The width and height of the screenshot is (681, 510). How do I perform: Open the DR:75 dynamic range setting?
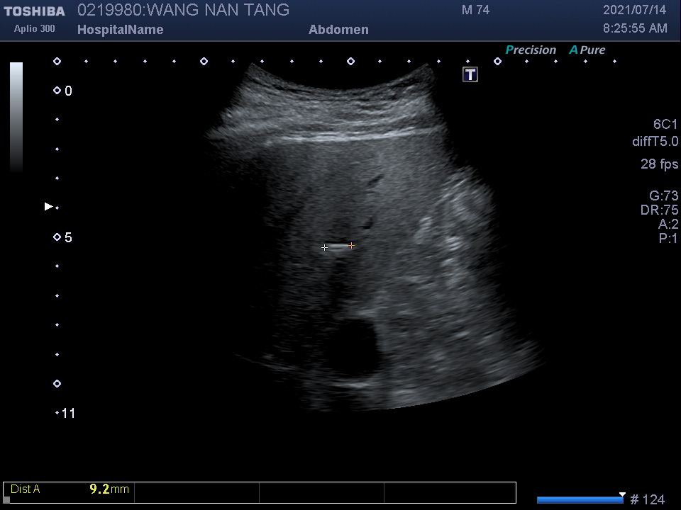[659, 210]
